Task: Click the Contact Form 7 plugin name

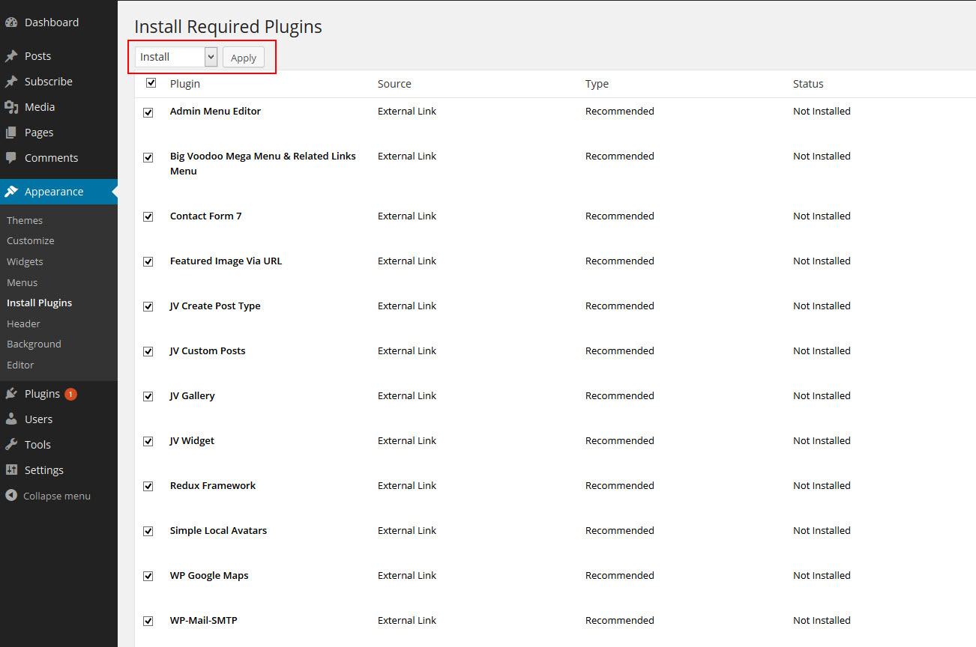Action: pyautogui.click(x=206, y=216)
